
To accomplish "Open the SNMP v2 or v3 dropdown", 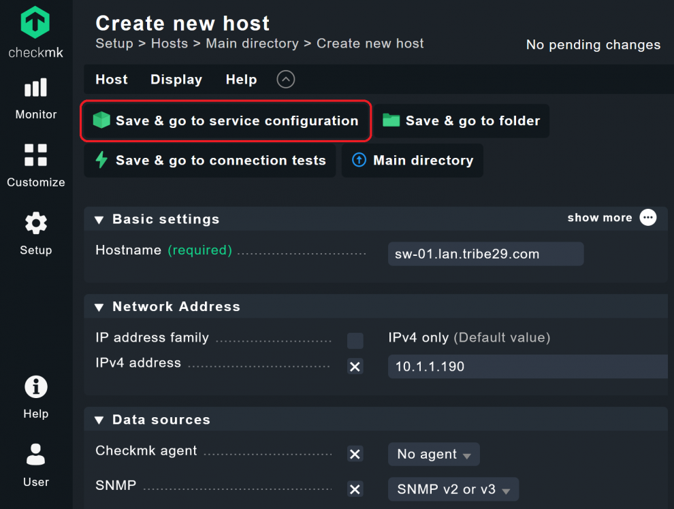I will [453, 489].
